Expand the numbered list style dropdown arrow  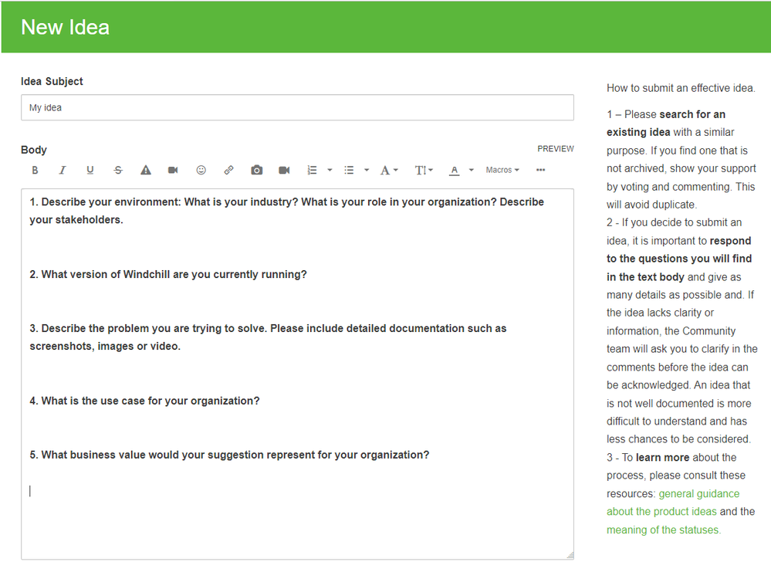(330, 170)
